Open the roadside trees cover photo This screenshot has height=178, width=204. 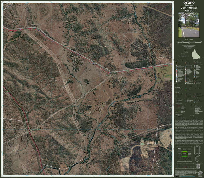coord(189,25)
